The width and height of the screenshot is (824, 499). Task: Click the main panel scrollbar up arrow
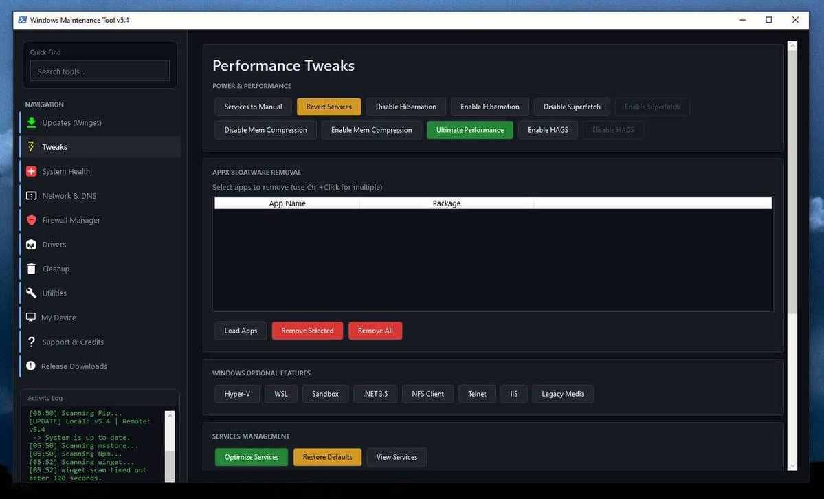(792, 46)
